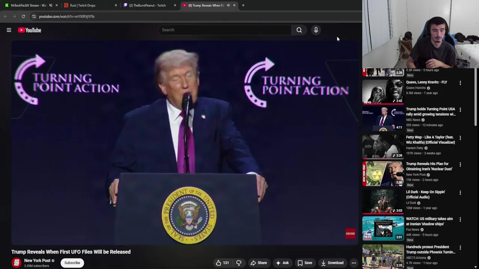Focus the YouTube Search field

coord(225,30)
